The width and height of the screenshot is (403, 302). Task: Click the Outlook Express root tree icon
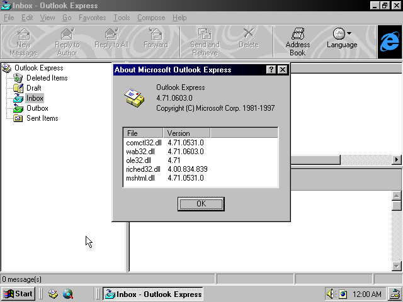[7, 68]
